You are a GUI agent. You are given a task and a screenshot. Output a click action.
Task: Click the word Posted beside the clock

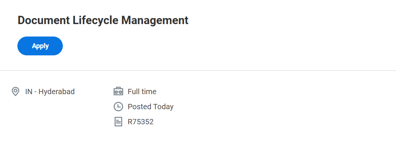pyautogui.click(x=139, y=107)
